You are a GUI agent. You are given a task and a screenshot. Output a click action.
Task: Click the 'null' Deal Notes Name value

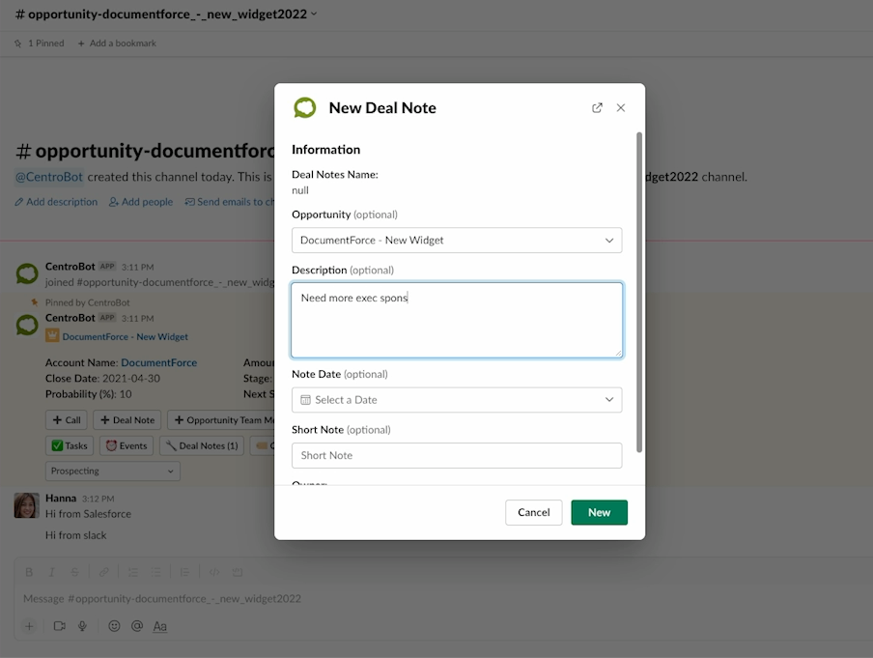click(x=300, y=190)
